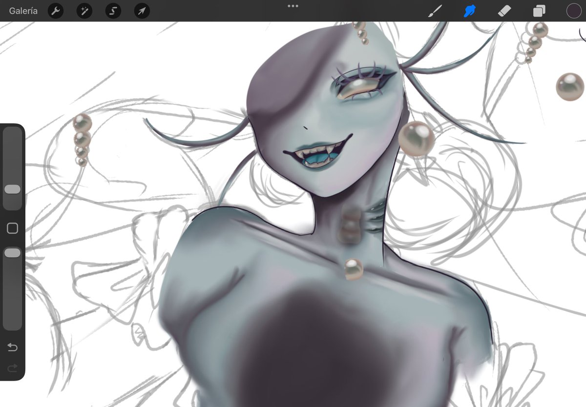
Task: Undo the last stroke
Action: (12, 348)
